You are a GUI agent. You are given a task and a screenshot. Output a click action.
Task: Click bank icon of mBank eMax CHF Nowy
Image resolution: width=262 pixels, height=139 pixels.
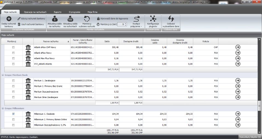tap(28, 47)
